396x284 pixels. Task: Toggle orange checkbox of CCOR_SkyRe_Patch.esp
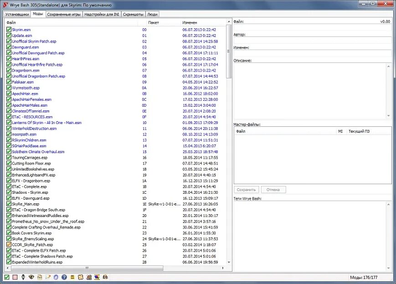point(9,245)
